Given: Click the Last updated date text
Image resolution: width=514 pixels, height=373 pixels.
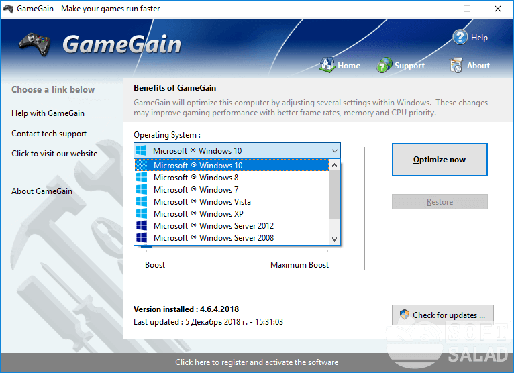Looking at the screenshot, I should click(x=208, y=322).
